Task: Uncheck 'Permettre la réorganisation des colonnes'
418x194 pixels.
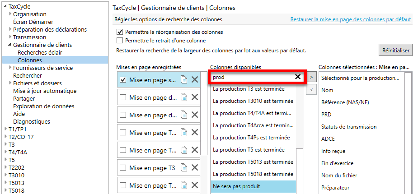Action: [120, 32]
